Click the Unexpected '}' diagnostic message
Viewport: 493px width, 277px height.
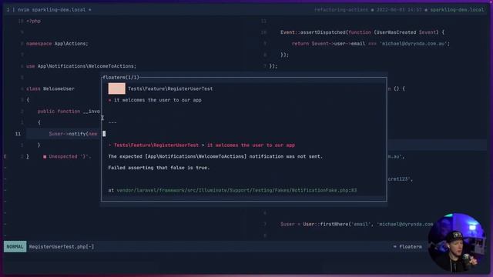pyautogui.click(x=69, y=156)
